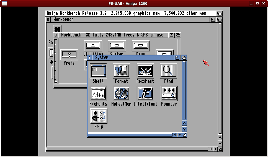The width and height of the screenshot is (268, 157).
Task: Click the System window depth gadget
Action: click(x=184, y=58)
